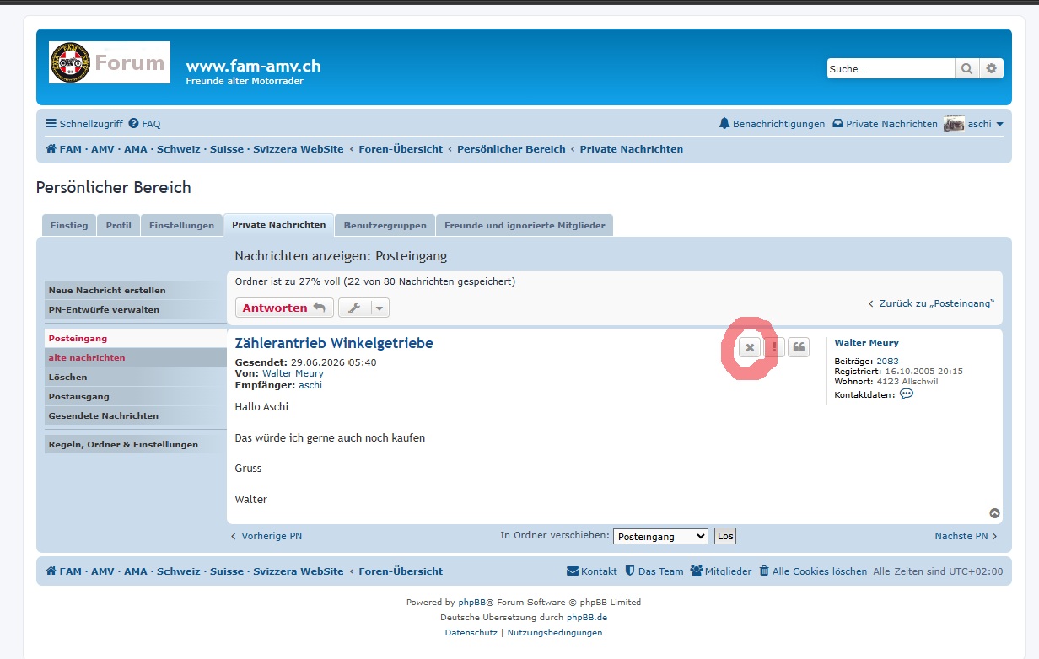1039x659 pixels.
Task: Report message with exclamation icon
Action: tap(774, 347)
